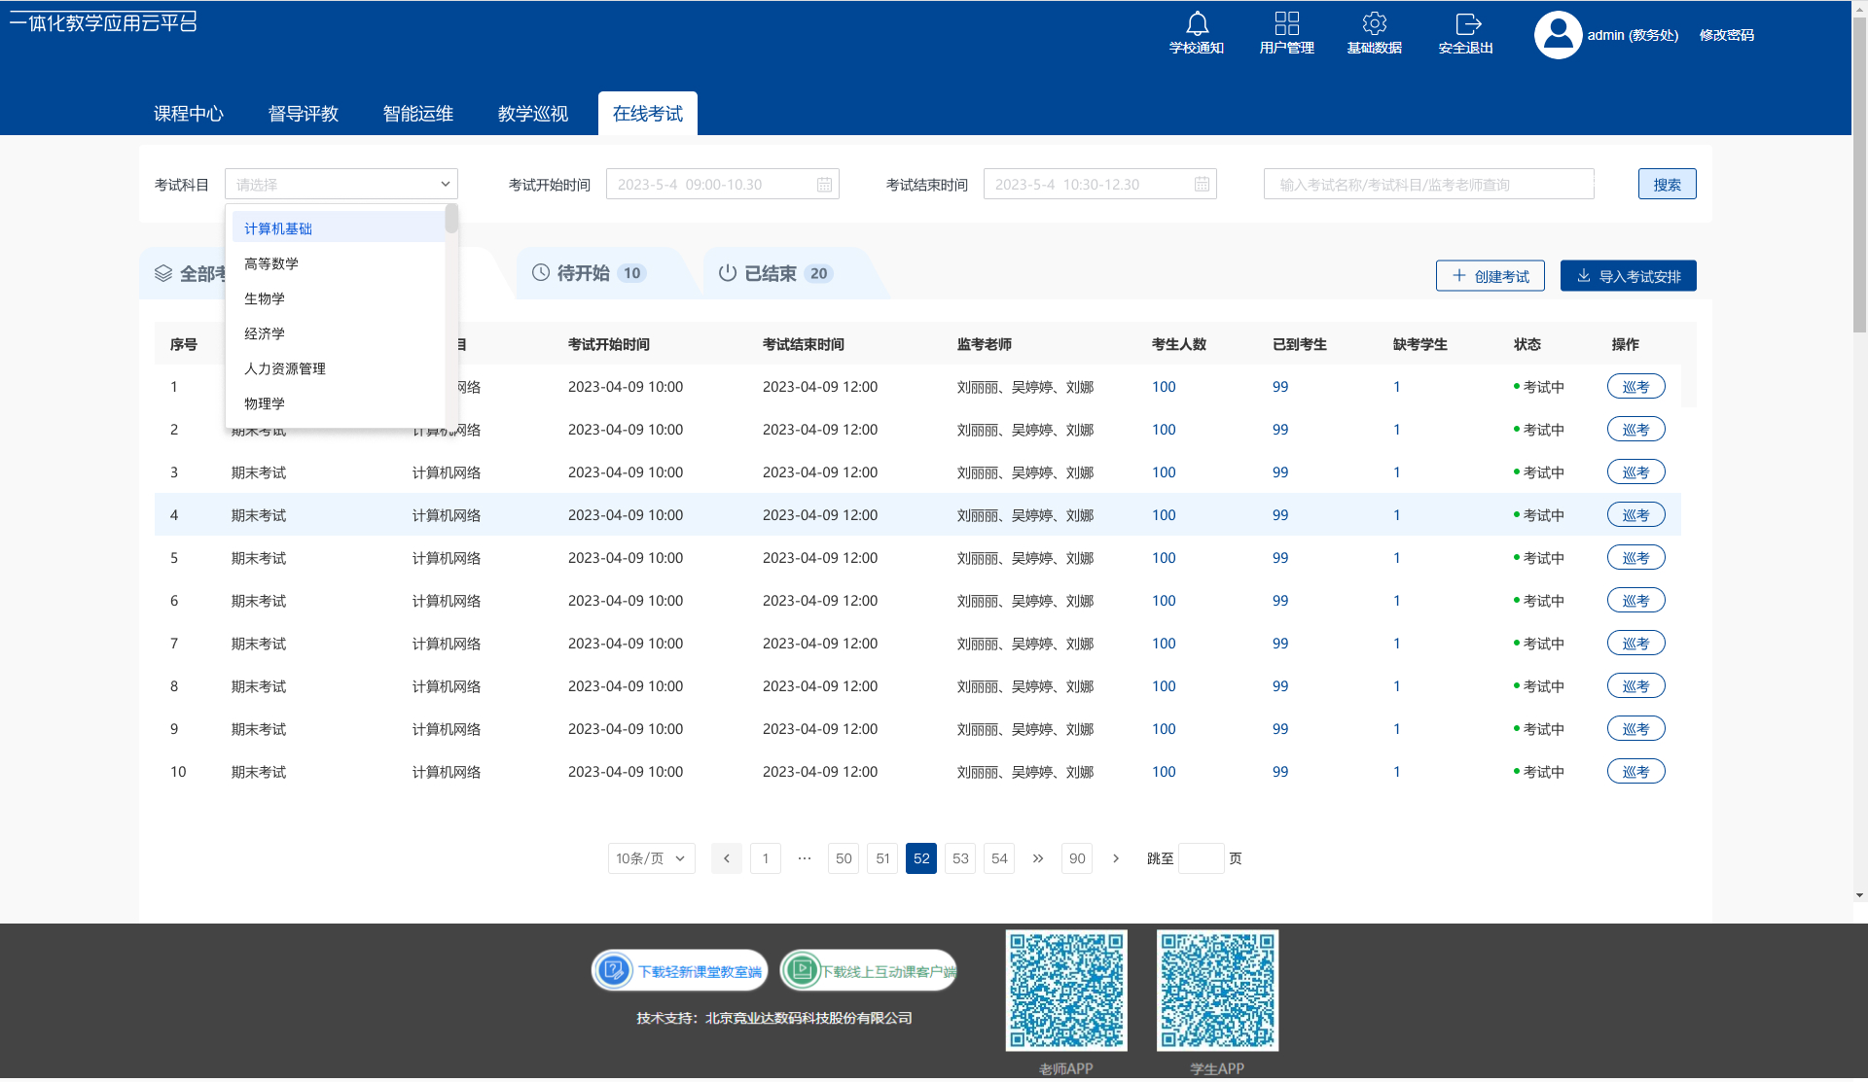Show 待开始 exams tab
The image size is (1868, 1082).
click(x=603, y=273)
